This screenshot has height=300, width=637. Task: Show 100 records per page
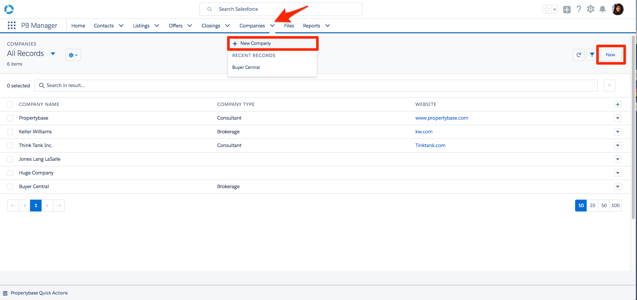coord(616,206)
